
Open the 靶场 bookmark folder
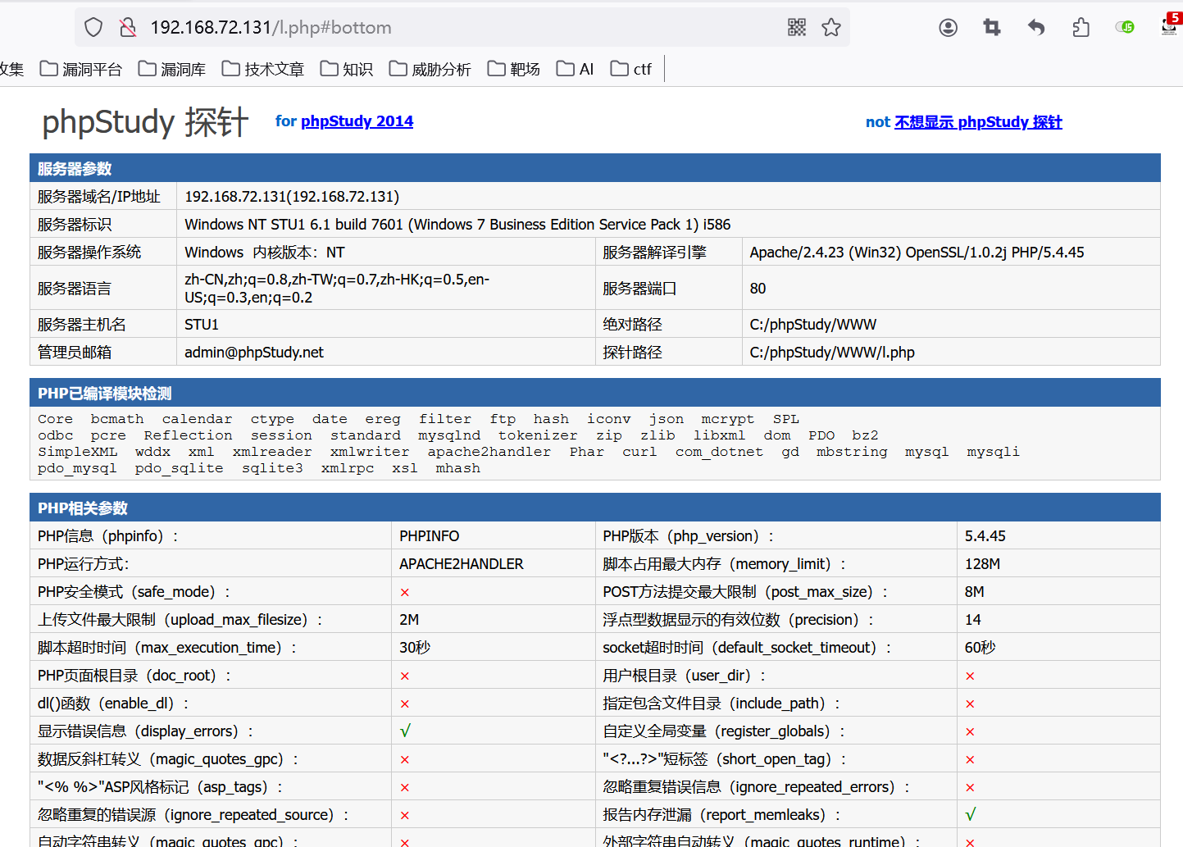(514, 69)
